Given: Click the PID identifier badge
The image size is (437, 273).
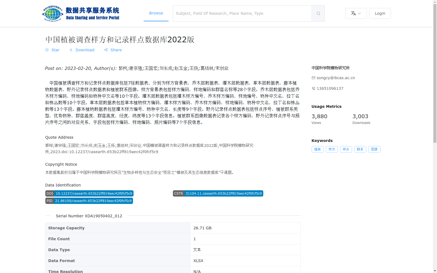Looking at the screenshot, I should point(89,201).
